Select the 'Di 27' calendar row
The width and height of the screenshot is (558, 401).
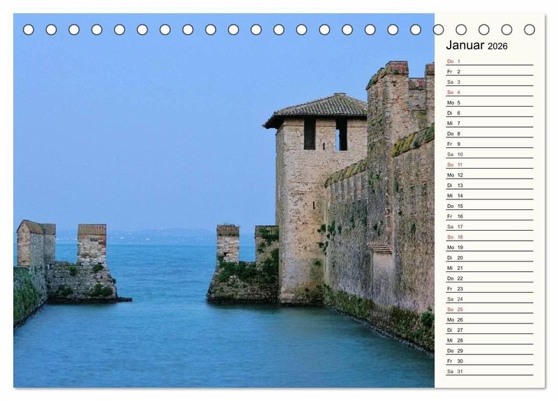coord(490,329)
